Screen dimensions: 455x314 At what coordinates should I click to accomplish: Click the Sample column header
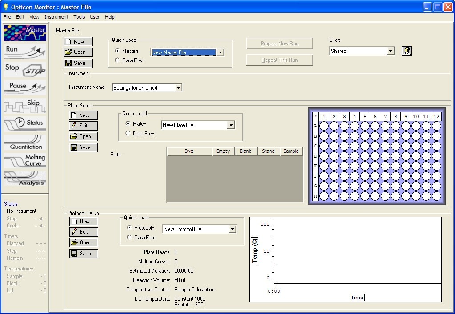[x=291, y=151]
